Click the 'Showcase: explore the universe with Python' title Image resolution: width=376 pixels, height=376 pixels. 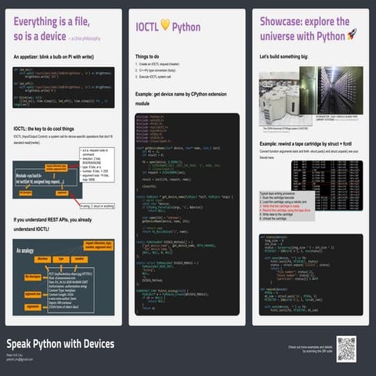click(308, 29)
